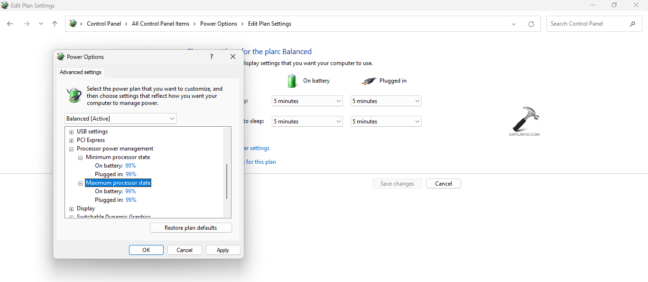Refresh the Control Panel page

[x=531, y=23]
